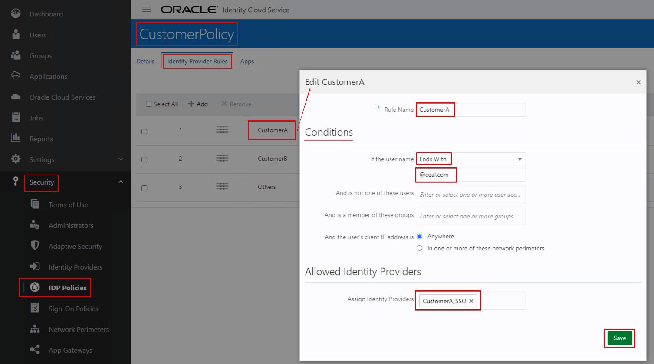Image resolution: width=654 pixels, height=364 pixels.
Task: Open the user name condition dropdown arrow
Action: (519, 159)
